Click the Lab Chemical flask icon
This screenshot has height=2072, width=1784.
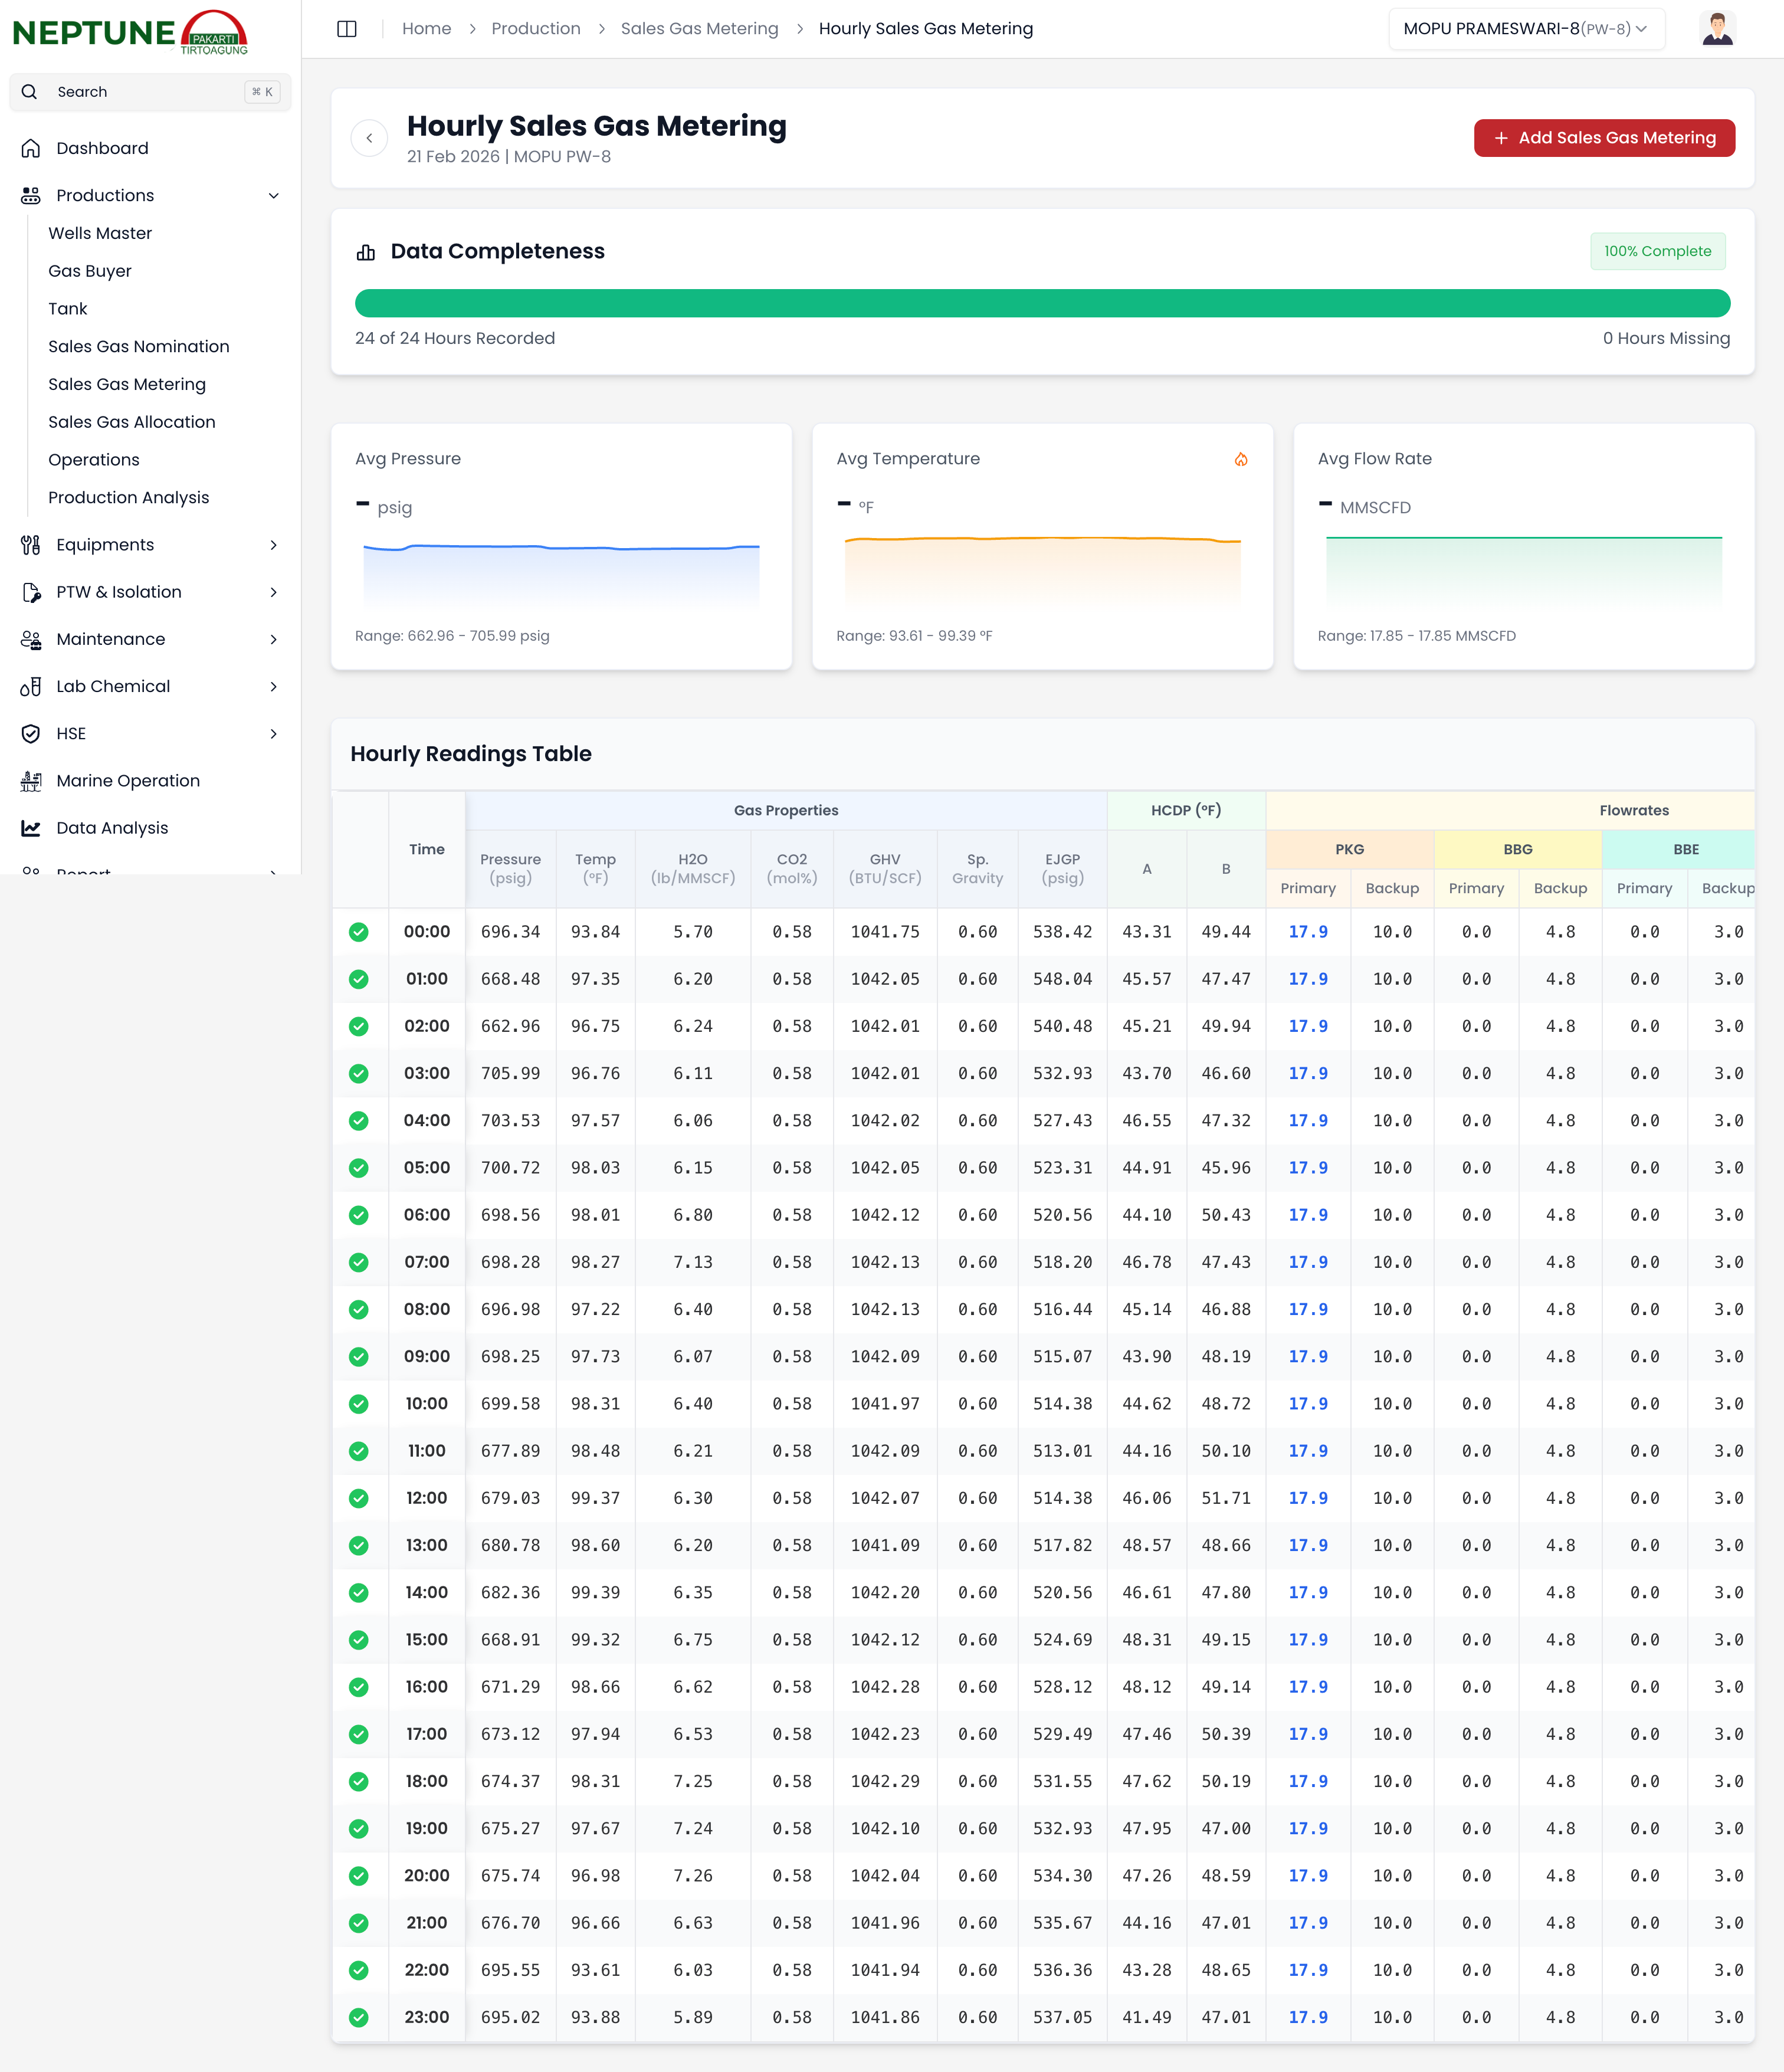(x=31, y=686)
